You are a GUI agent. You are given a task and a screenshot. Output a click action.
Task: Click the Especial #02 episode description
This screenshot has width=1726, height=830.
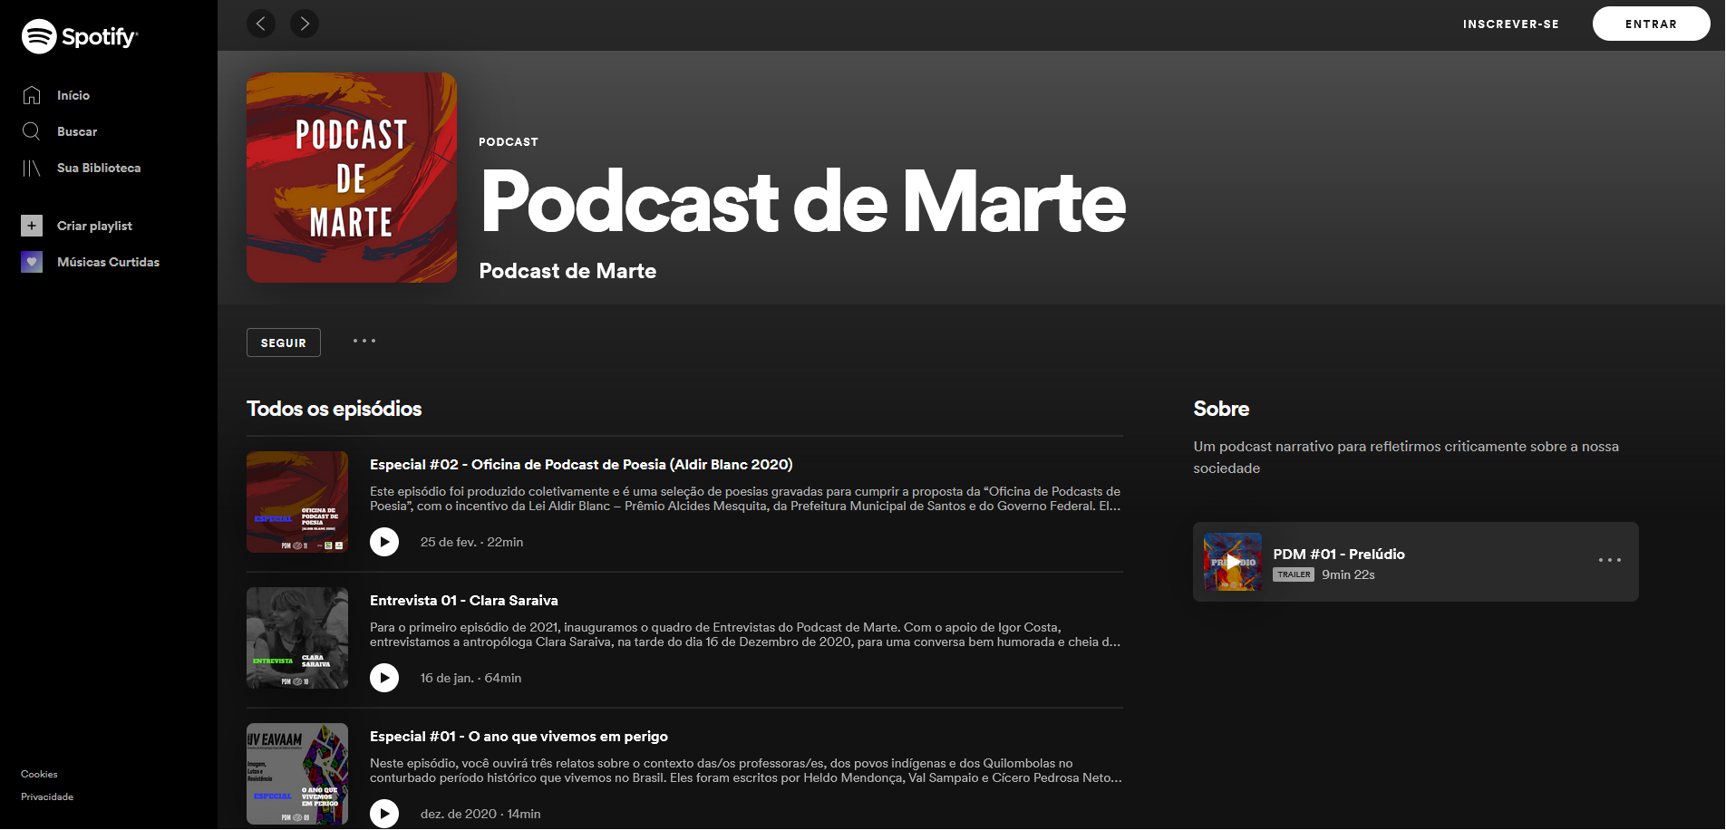[745, 498]
